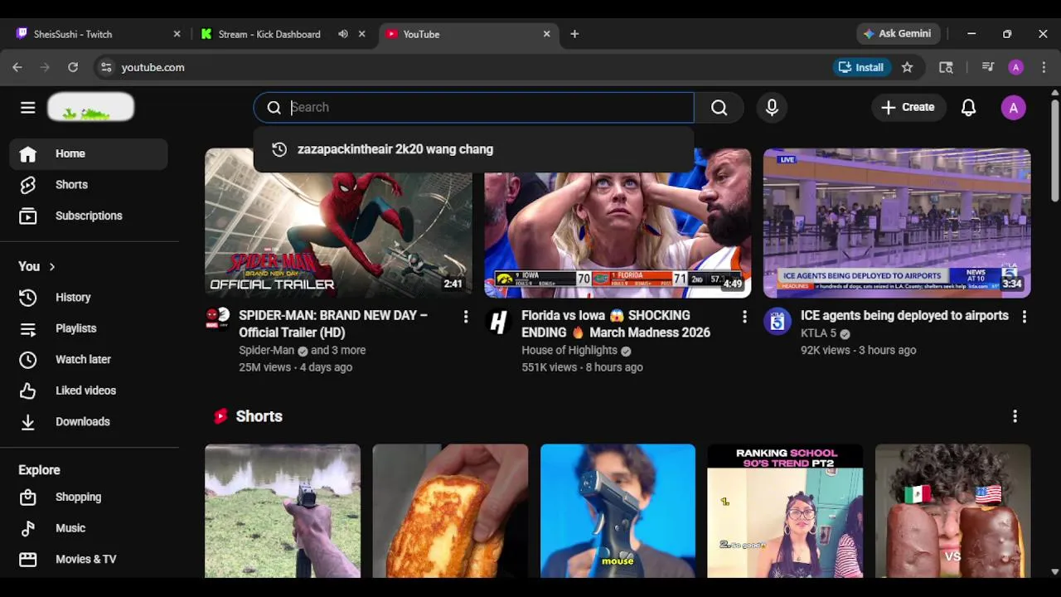View site information next to youtube.com
Viewport: 1061px width, 597px height.
click(x=105, y=67)
